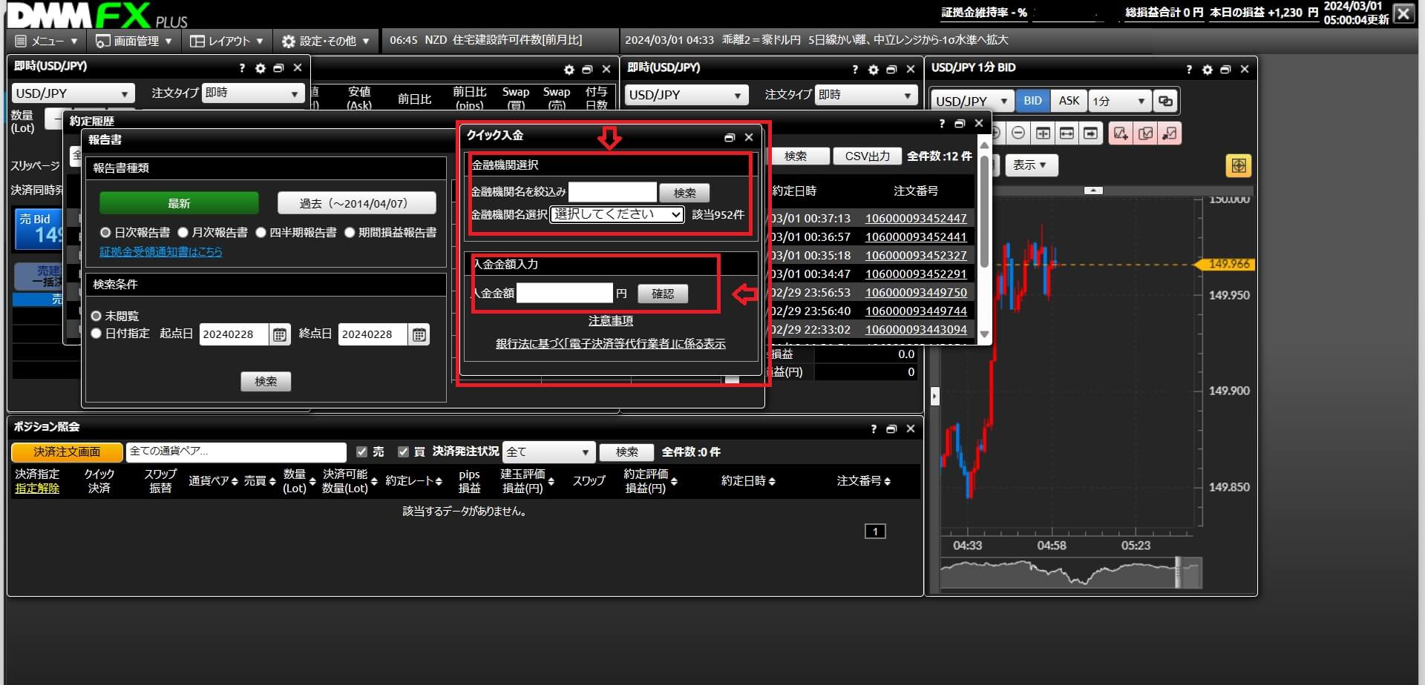Click help icon in ポジション照会 panel
1425x685 pixels.
[874, 429]
